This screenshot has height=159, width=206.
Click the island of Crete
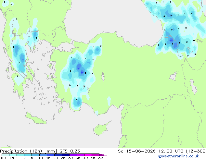point(36,119)
